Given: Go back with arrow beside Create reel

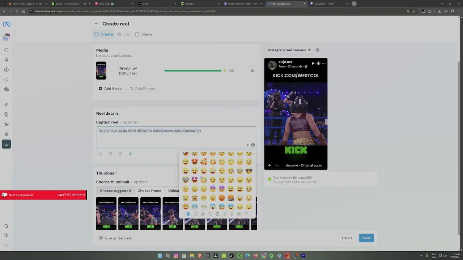Looking at the screenshot, I should [97, 24].
